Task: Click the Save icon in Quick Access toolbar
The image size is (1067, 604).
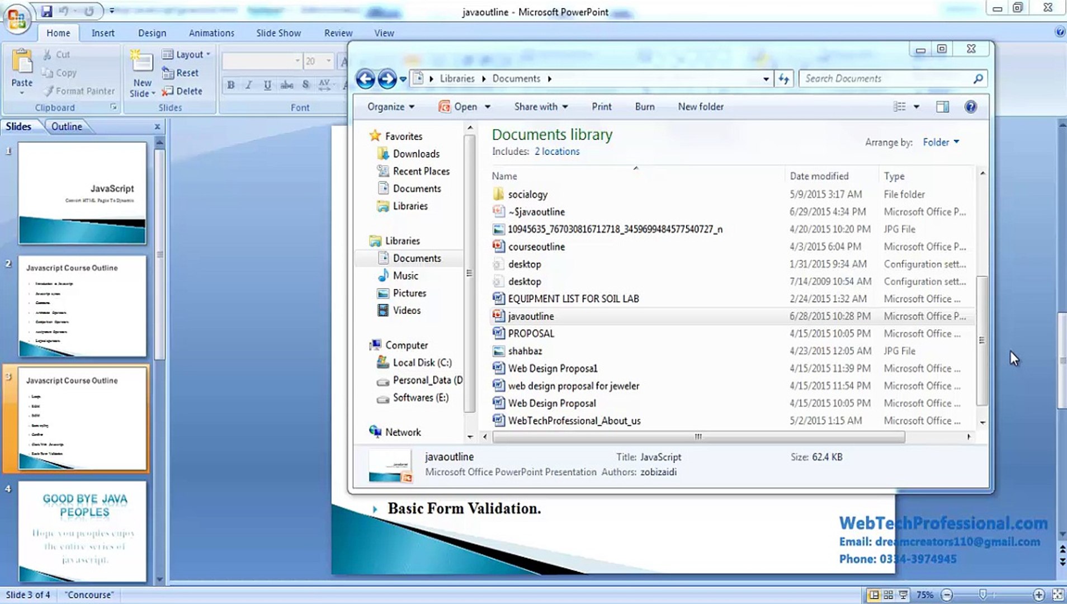Action: coord(46,11)
